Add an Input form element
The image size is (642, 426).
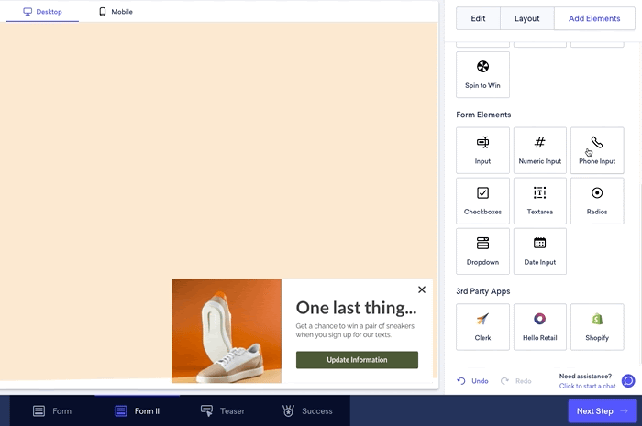tap(482, 150)
